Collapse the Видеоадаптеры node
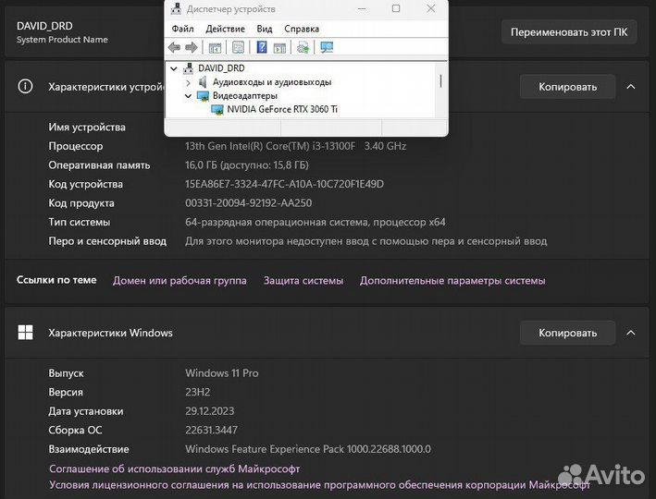This screenshot has width=656, height=499. [188, 96]
